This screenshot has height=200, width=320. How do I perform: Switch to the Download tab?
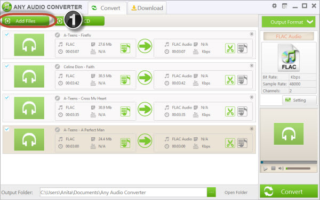(147, 8)
